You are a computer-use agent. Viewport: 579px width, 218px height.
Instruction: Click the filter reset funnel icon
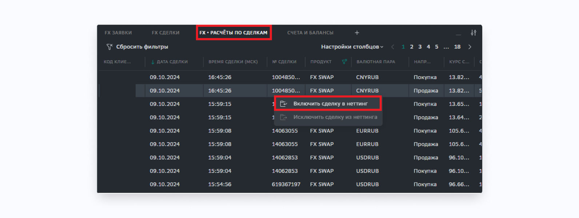click(x=109, y=47)
